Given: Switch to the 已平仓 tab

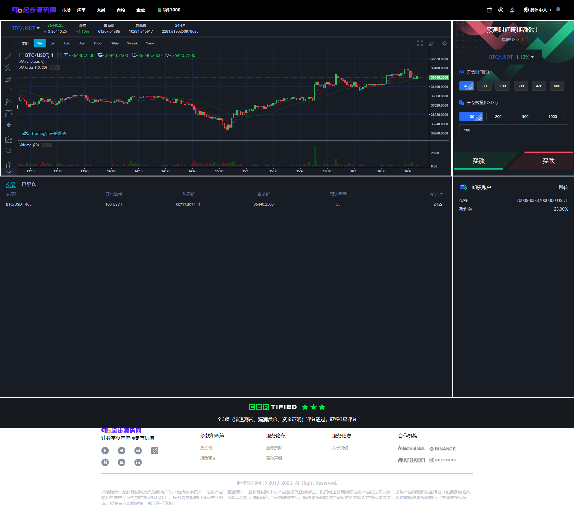Looking at the screenshot, I should (29, 185).
